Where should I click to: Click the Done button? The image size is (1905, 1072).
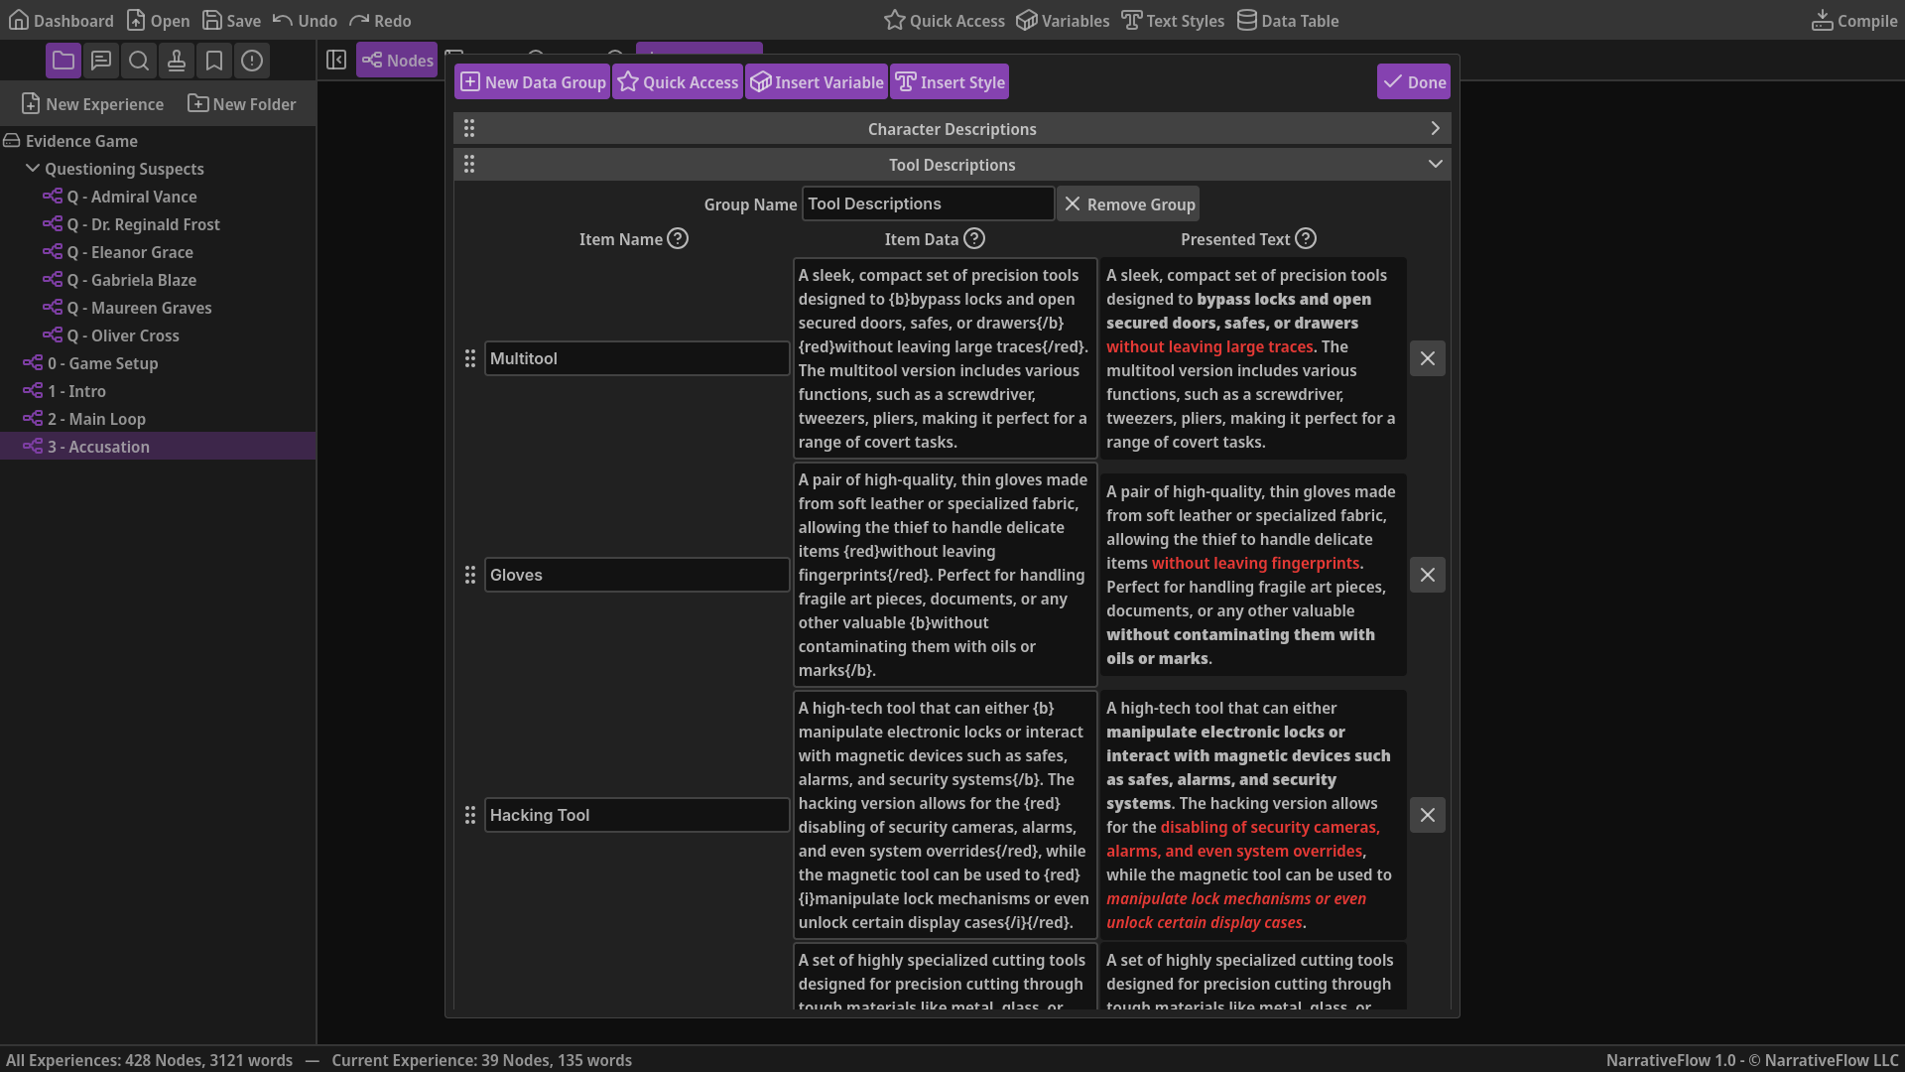point(1414,82)
